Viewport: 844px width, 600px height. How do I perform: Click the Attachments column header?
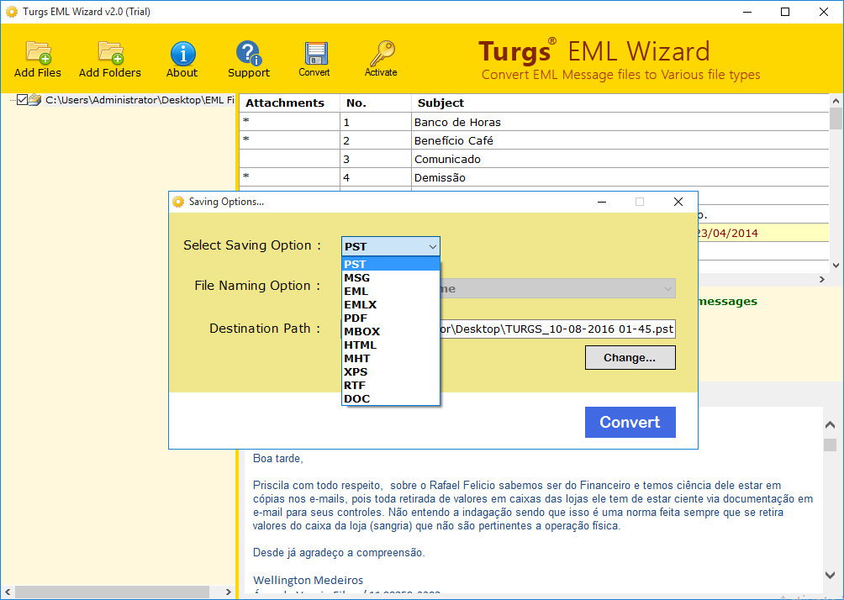[289, 103]
